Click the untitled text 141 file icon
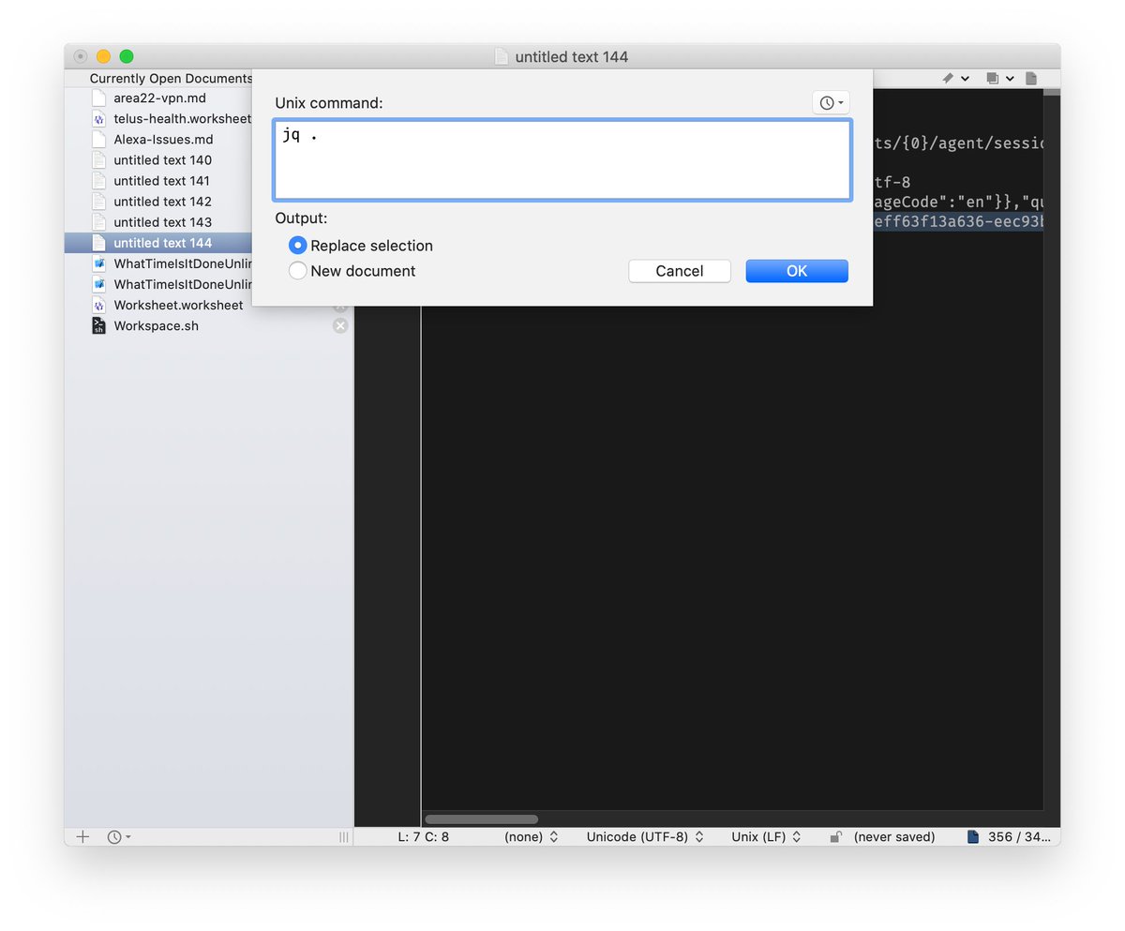The width and height of the screenshot is (1125, 931). (98, 181)
